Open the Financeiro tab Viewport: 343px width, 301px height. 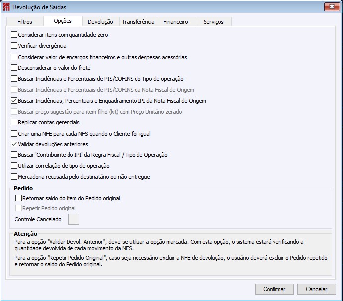coord(175,22)
